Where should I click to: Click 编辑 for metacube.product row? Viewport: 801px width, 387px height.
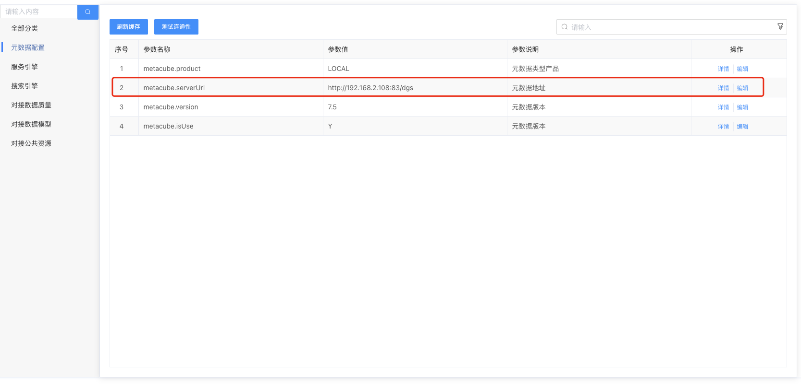742,69
